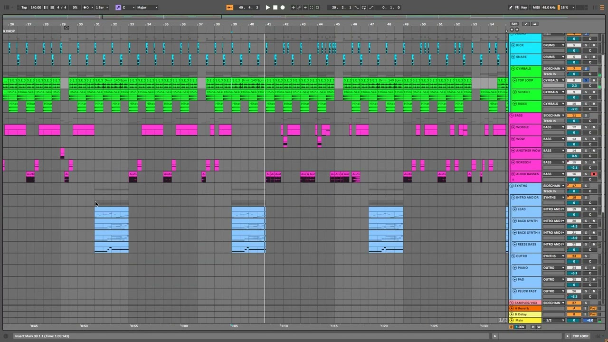Open the Main track 1/2 output dropdown
Image resolution: width=608 pixels, height=342 pixels.
[x=554, y=320]
